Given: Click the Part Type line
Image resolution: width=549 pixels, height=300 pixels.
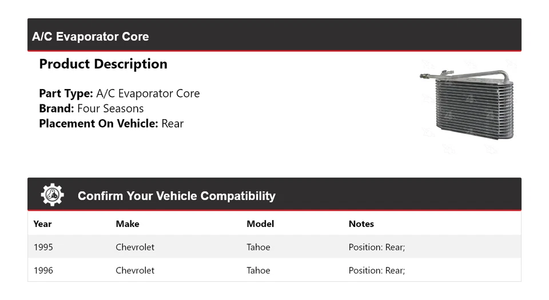Looking at the screenshot, I should point(119,94).
